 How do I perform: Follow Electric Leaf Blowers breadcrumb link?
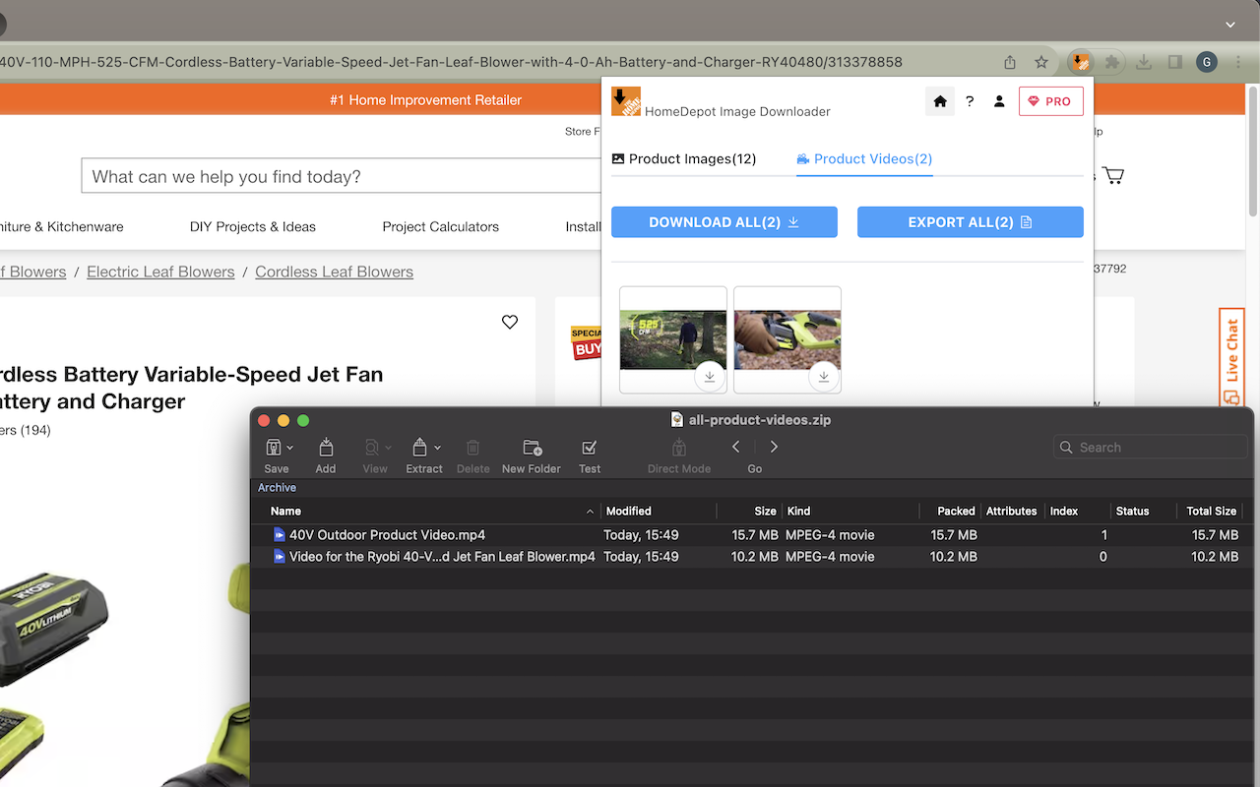click(x=160, y=272)
